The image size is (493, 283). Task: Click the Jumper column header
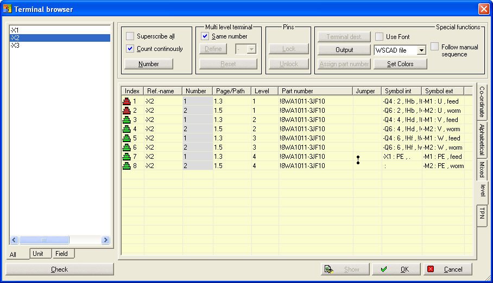click(367, 91)
